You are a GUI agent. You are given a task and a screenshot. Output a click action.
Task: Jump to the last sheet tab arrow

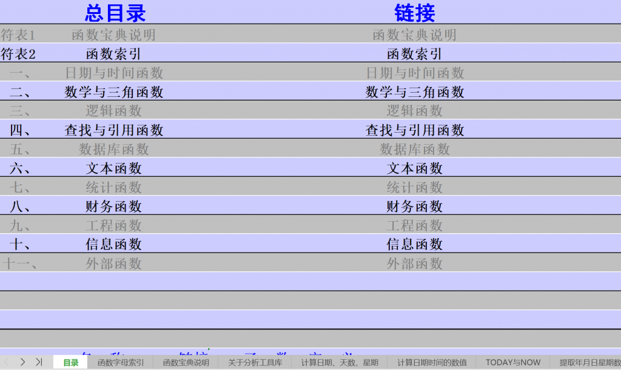pos(39,362)
